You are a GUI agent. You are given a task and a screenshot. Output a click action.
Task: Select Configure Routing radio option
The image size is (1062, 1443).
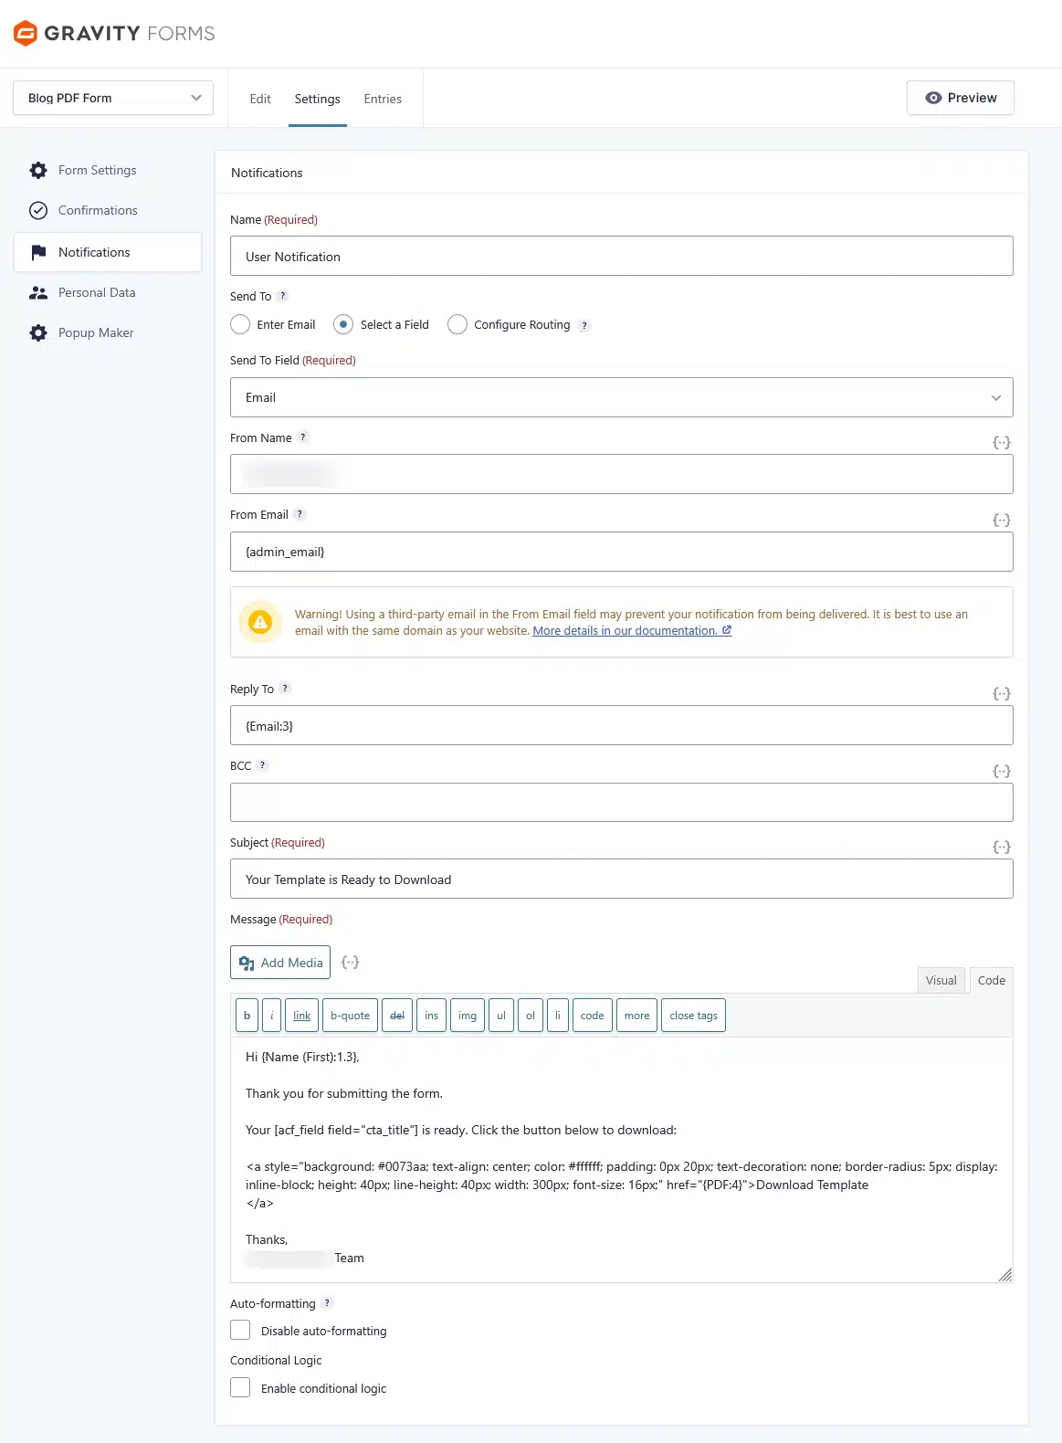coord(457,324)
